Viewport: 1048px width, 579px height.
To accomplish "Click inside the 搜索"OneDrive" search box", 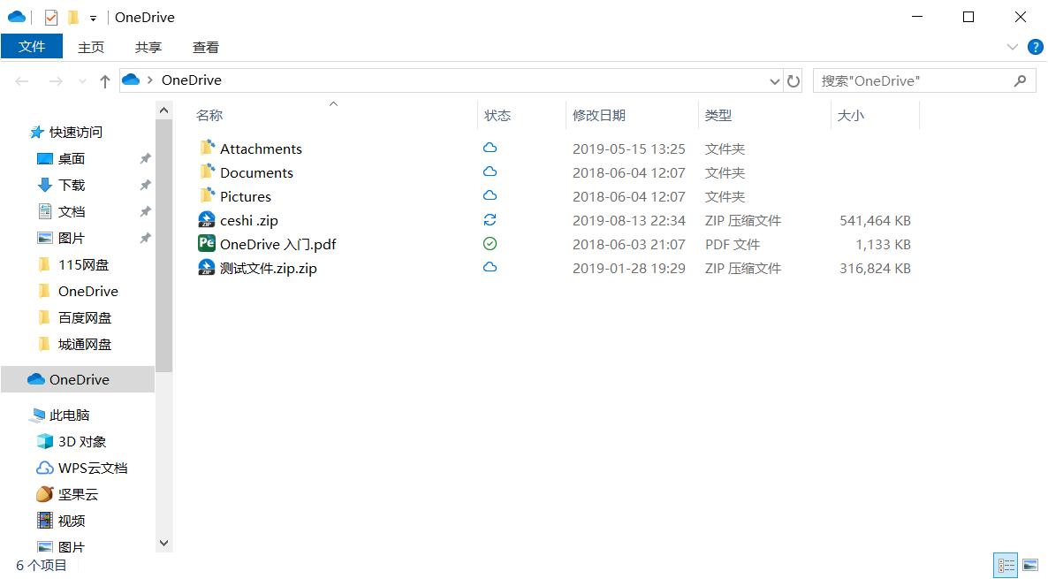I will (x=910, y=80).
